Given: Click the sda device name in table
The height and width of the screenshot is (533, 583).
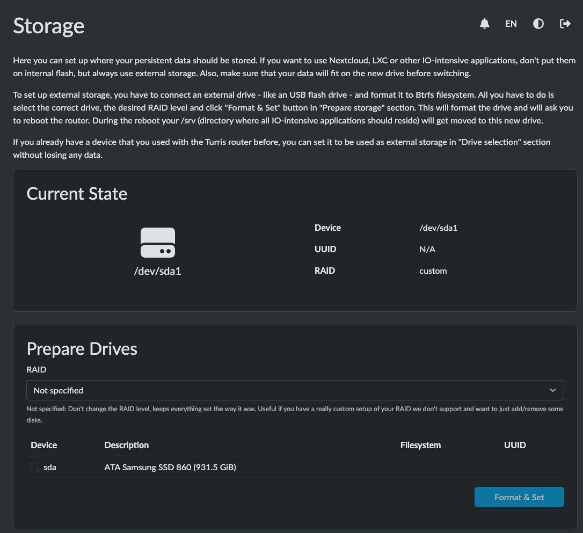Looking at the screenshot, I should 50,467.
